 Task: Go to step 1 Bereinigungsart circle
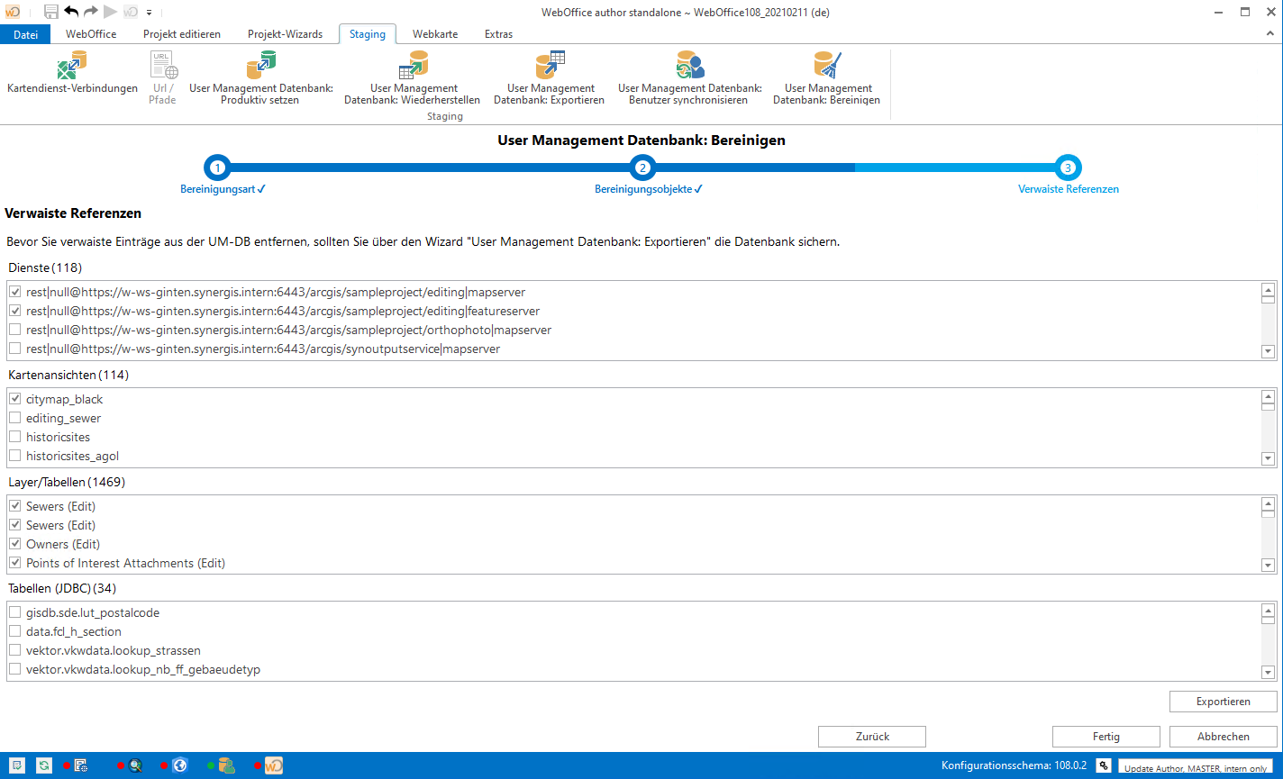[x=216, y=168]
